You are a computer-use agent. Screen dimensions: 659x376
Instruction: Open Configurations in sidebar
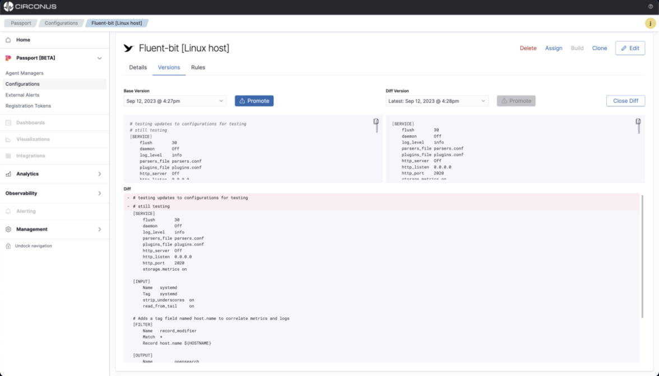(54, 84)
